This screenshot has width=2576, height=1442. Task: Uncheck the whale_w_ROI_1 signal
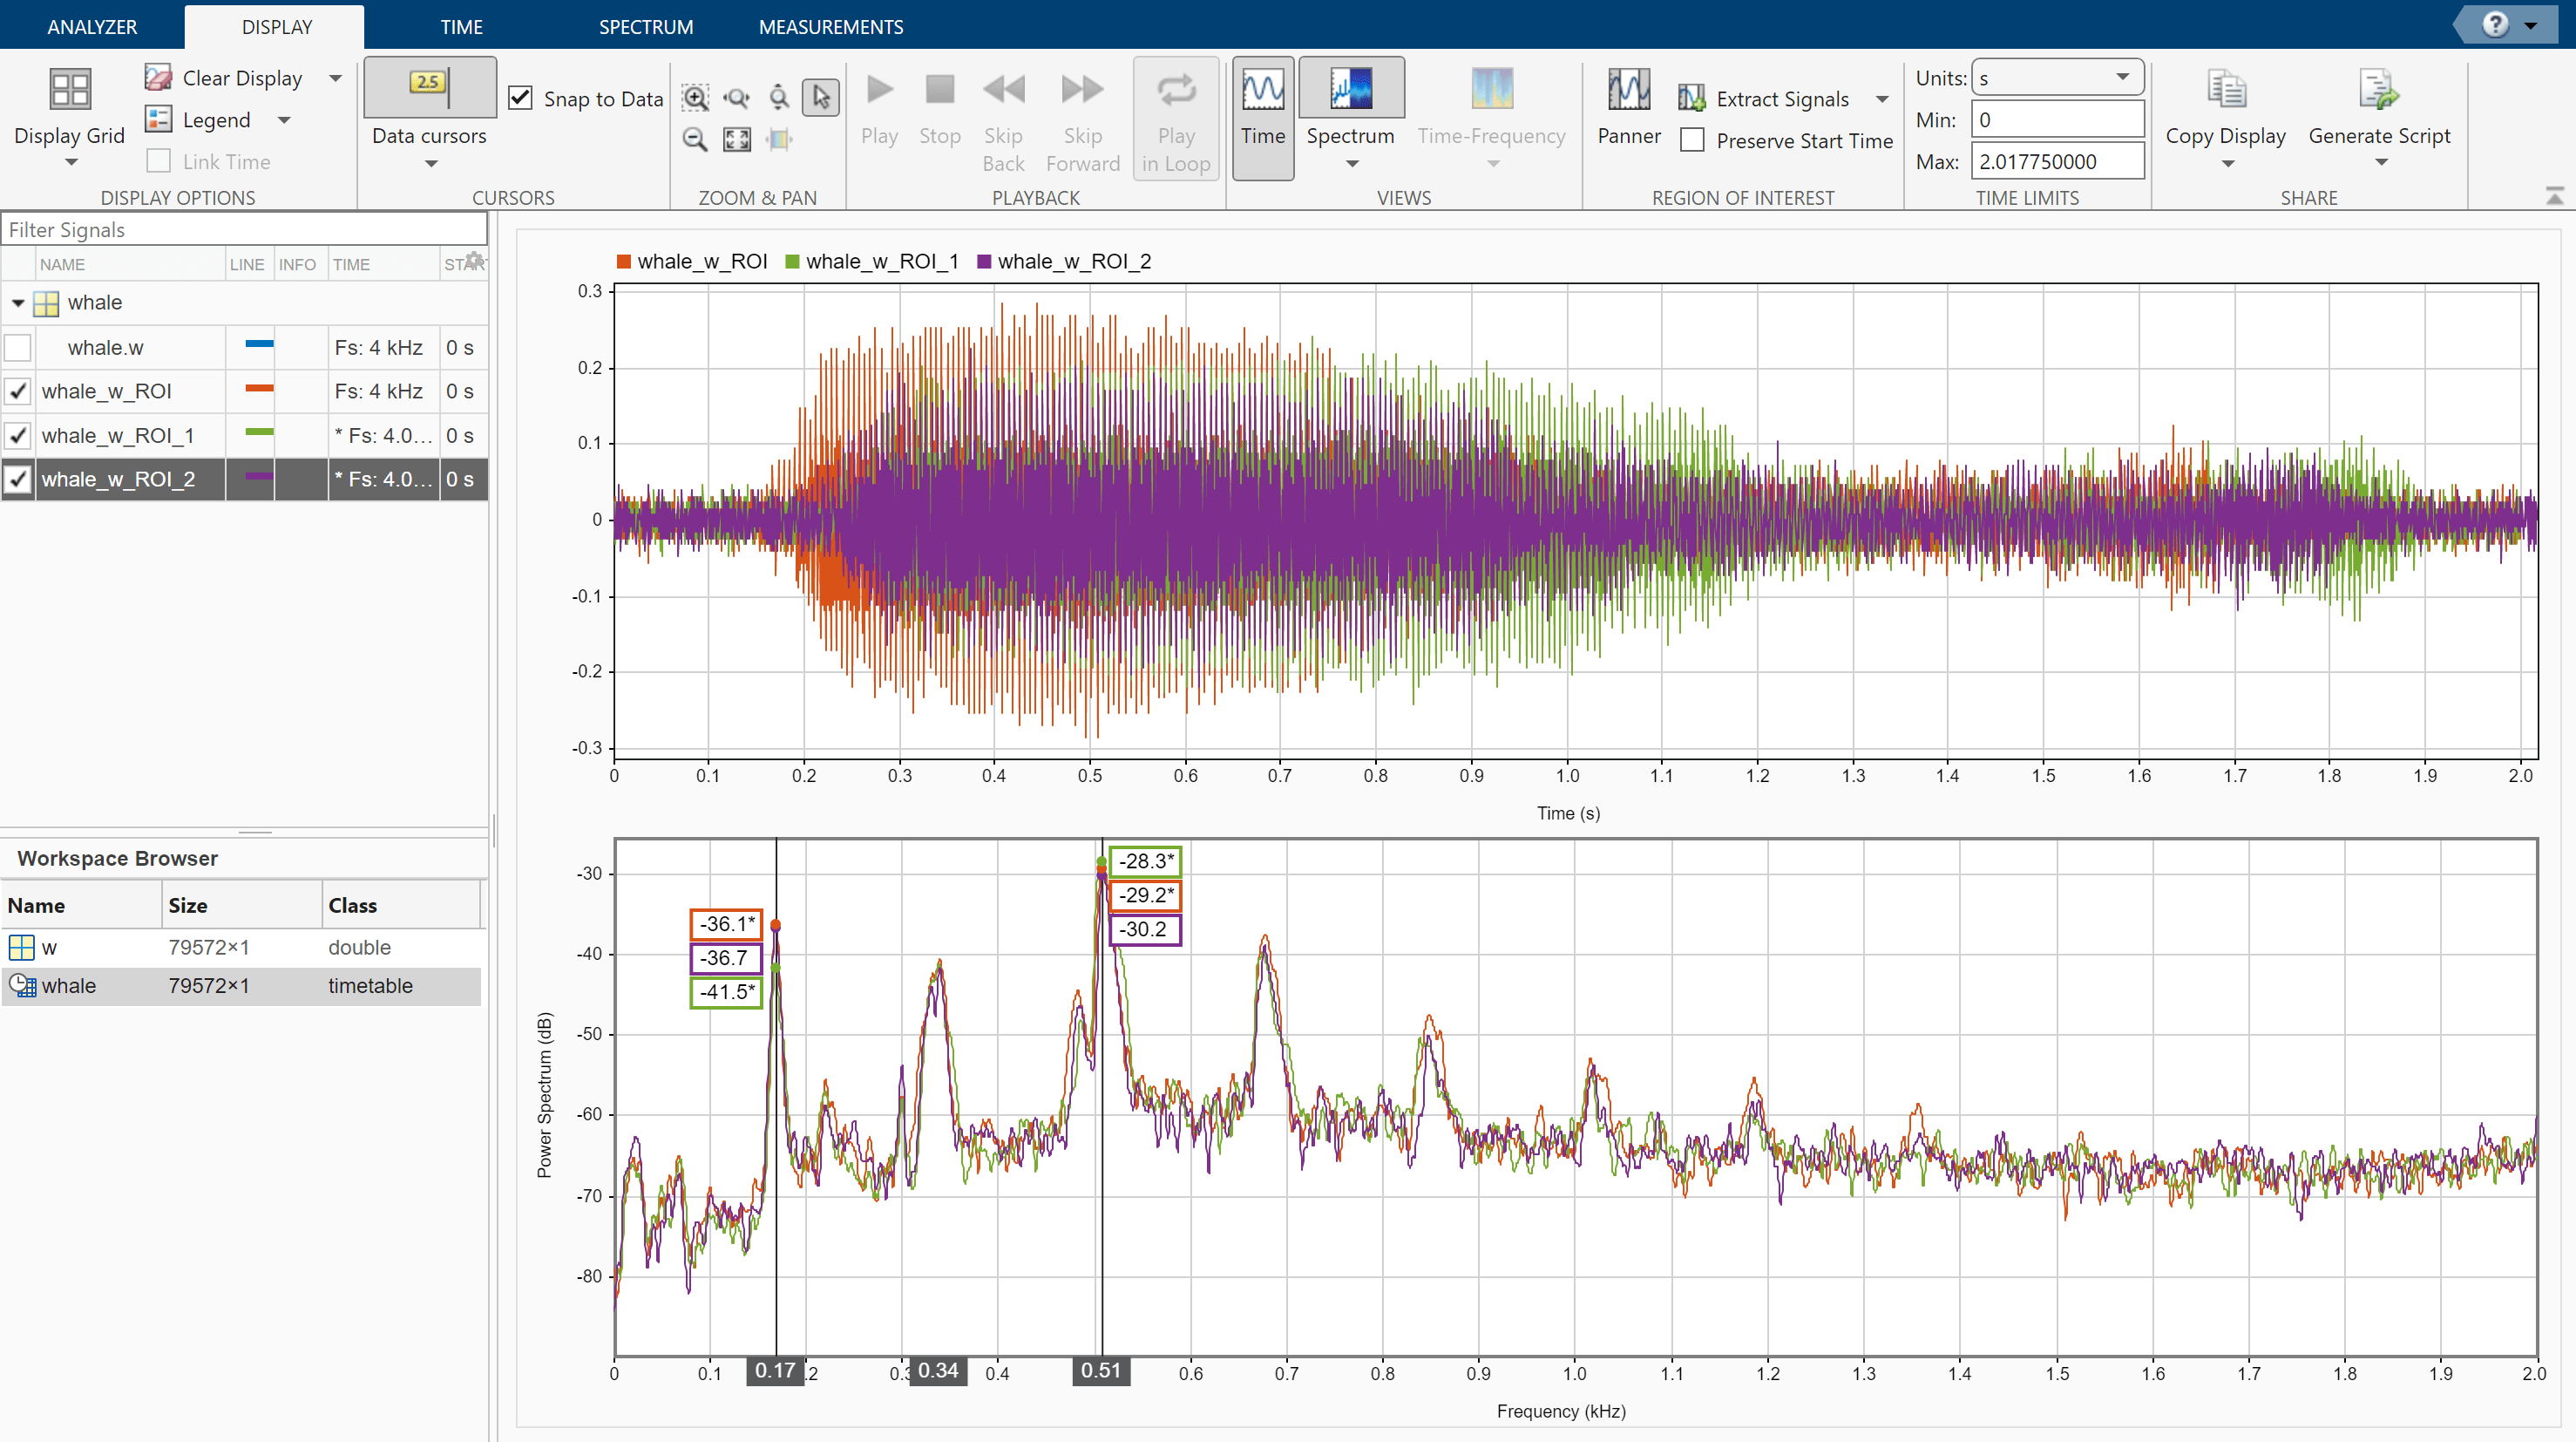coord(17,434)
